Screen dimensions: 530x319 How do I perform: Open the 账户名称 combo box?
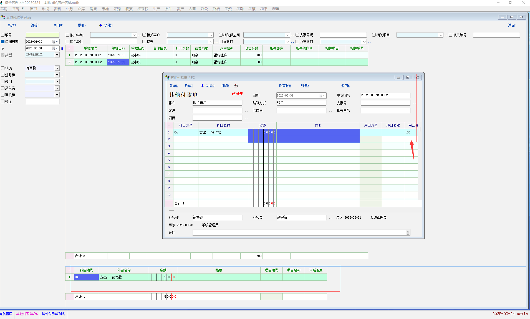click(134, 35)
